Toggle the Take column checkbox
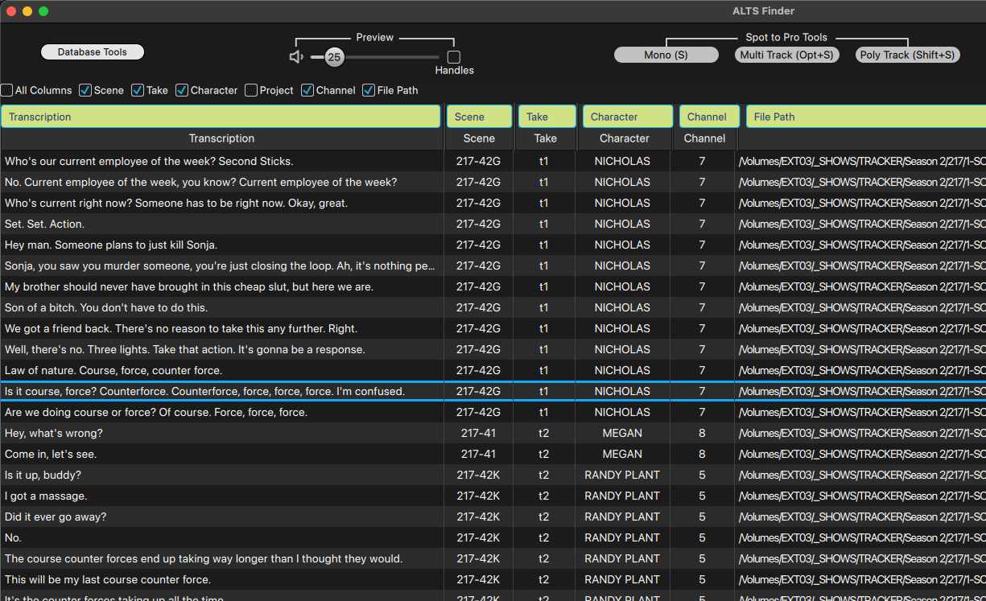 pyautogui.click(x=138, y=90)
